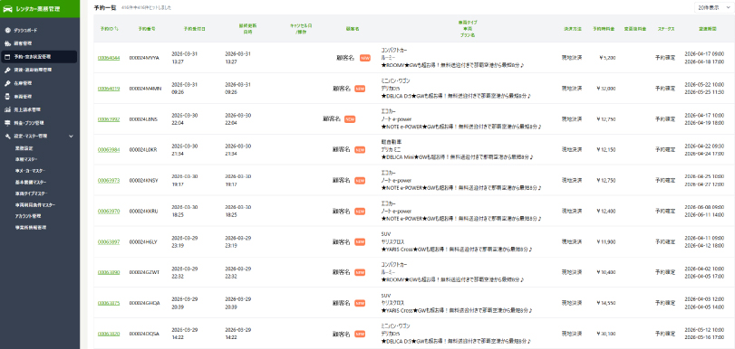The image size is (735, 349).
Task: Click the ★ROOMY plan text in row 00064044
Action: [452, 65]
